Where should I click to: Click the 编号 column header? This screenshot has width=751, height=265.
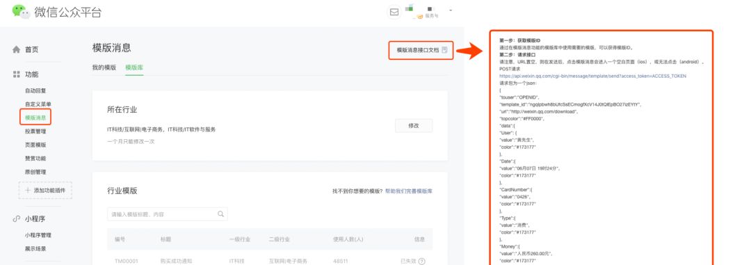point(120,239)
